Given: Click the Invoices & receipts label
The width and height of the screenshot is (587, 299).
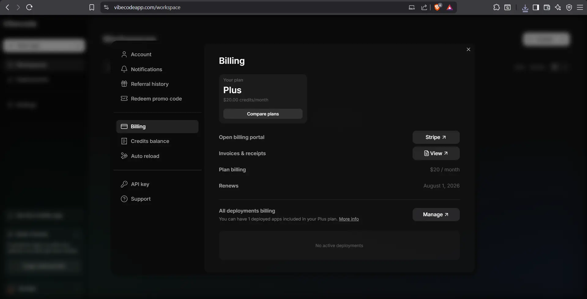Looking at the screenshot, I should coord(242,153).
